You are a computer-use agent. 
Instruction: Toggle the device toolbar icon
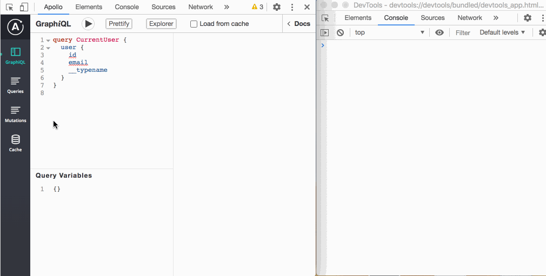(24, 7)
